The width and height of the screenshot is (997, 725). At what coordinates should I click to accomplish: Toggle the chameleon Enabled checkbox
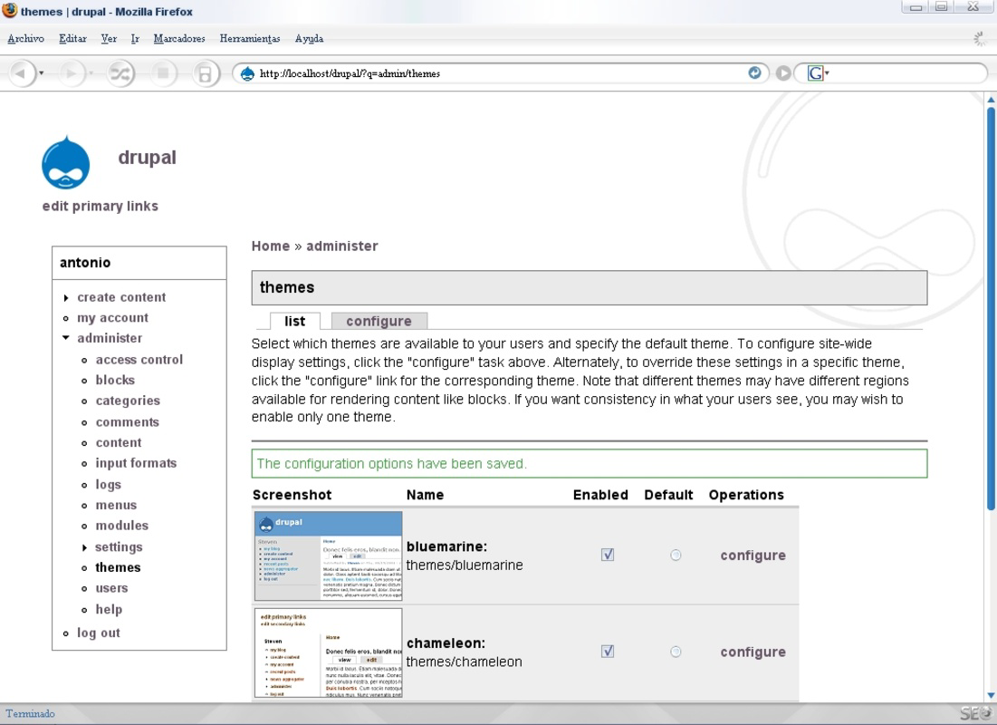(x=608, y=652)
